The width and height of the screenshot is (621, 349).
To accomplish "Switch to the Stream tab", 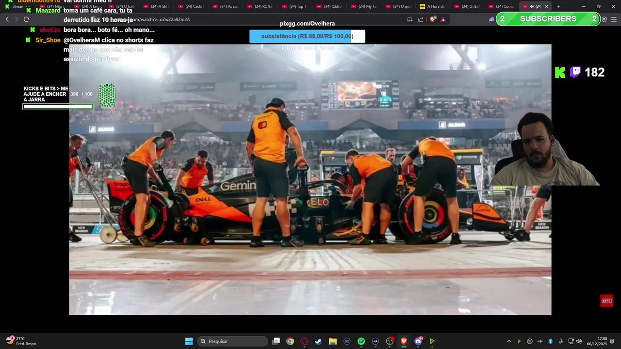I will click(17, 6).
